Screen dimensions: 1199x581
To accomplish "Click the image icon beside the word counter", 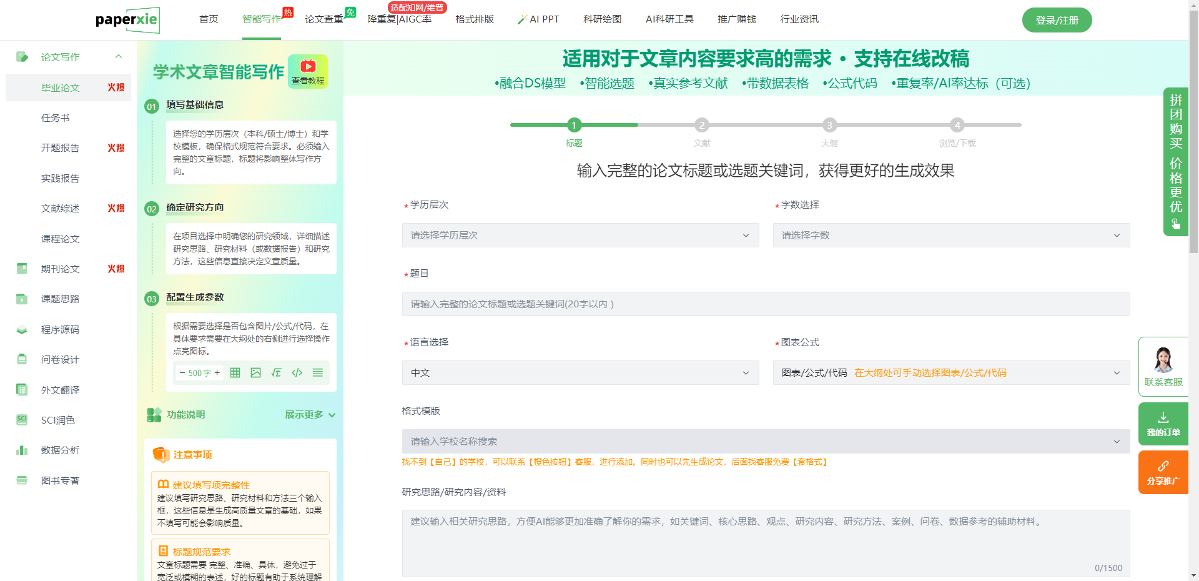I will [x=255, y=373].
